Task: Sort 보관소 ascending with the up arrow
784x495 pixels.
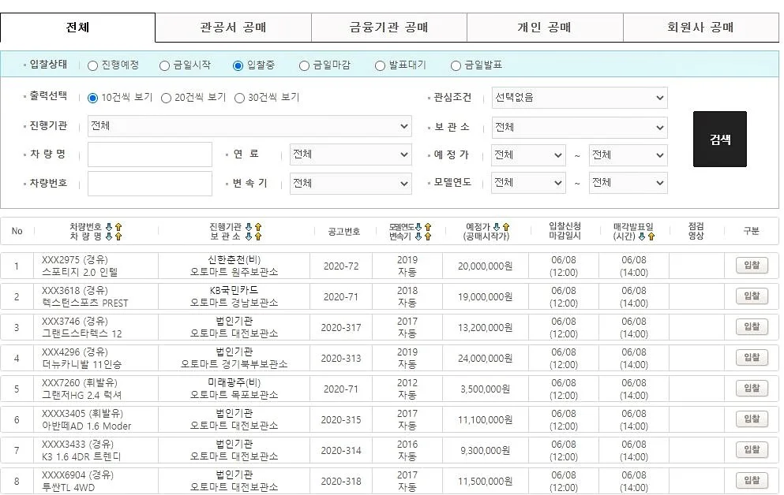Action: coord(258,236)
